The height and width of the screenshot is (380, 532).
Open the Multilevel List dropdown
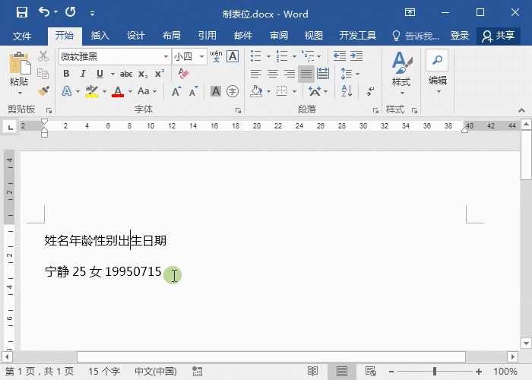click(319, 57)
